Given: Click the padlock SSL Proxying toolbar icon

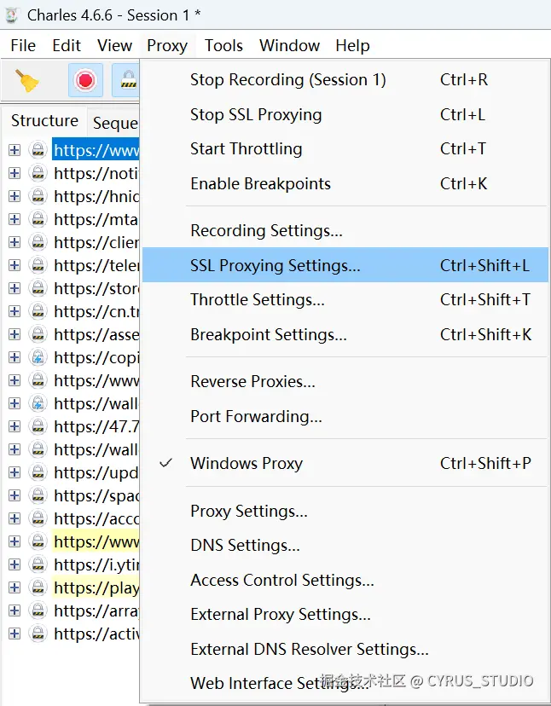Looking at the screenshot, I should pyautogui.click(x=128, y=81).
